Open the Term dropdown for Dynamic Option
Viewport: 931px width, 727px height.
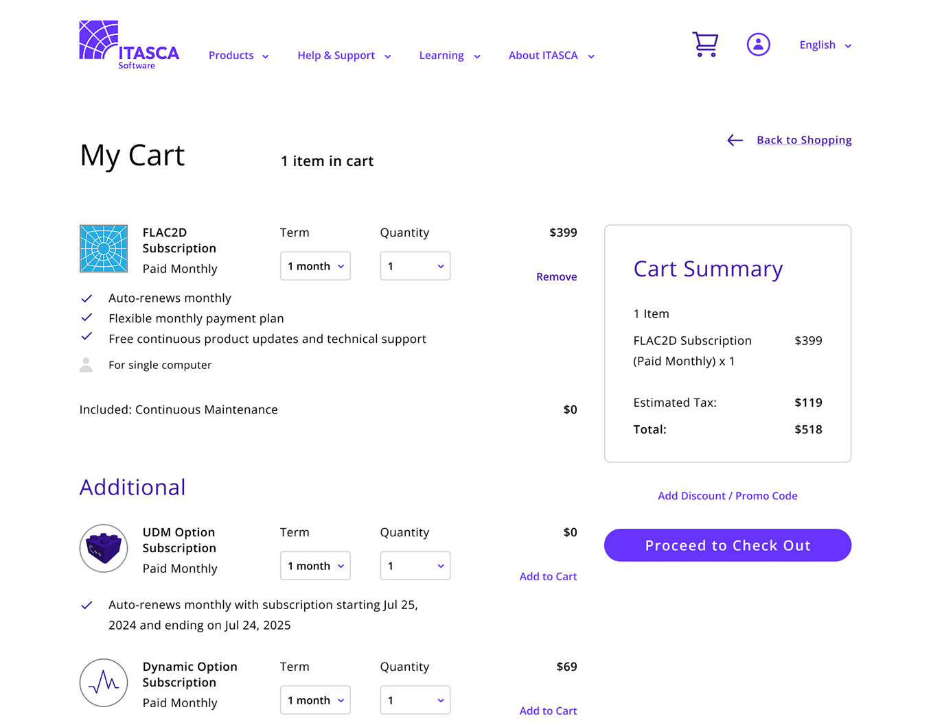point(315,700)
